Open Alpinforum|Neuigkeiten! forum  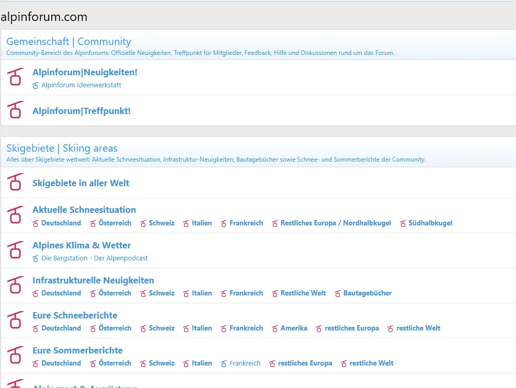pos(85,72)
